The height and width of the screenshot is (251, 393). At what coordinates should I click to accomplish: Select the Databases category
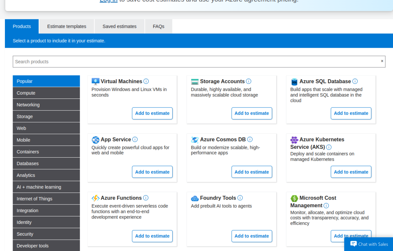point(46,163)
